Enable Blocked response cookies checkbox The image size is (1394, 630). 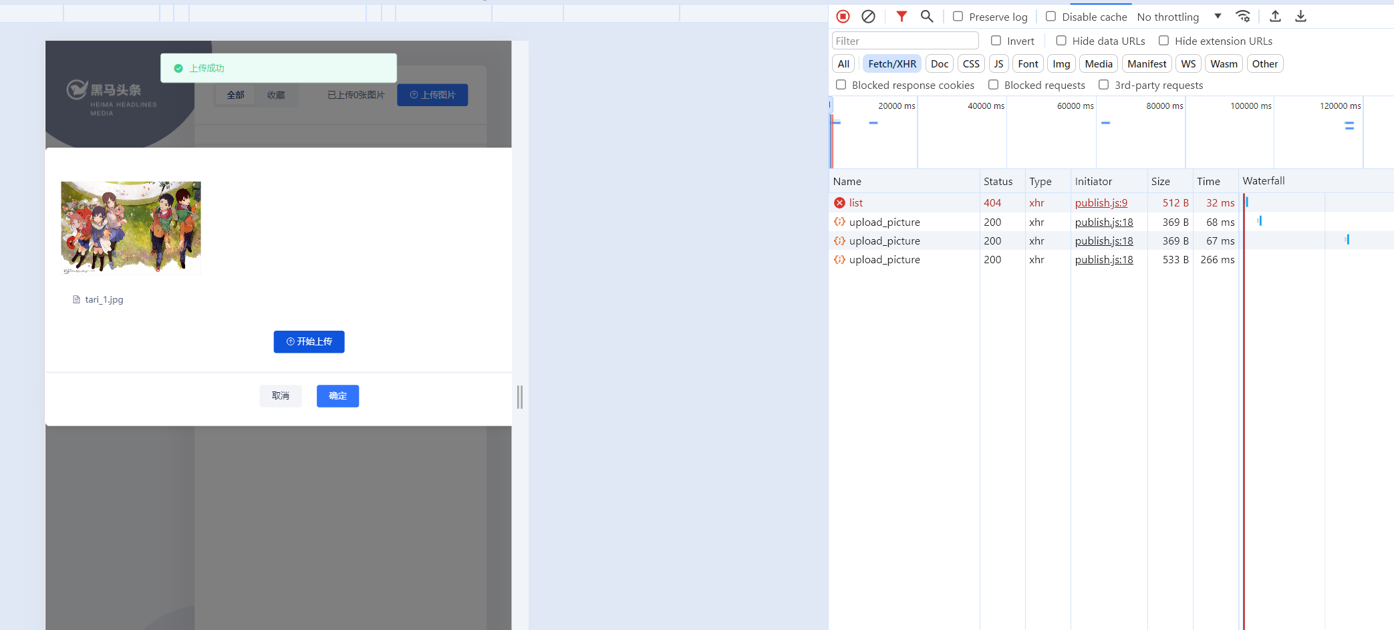point(841,85)
